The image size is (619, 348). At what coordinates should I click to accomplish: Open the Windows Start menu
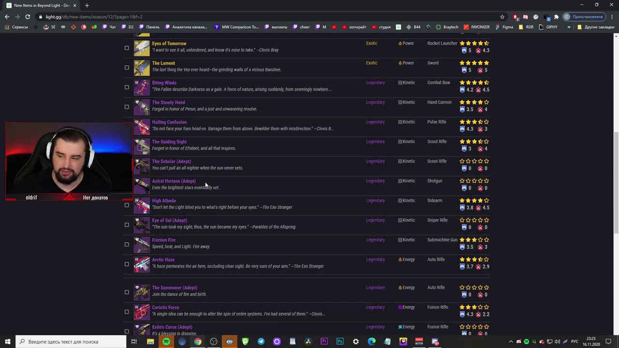coord(8,342)
